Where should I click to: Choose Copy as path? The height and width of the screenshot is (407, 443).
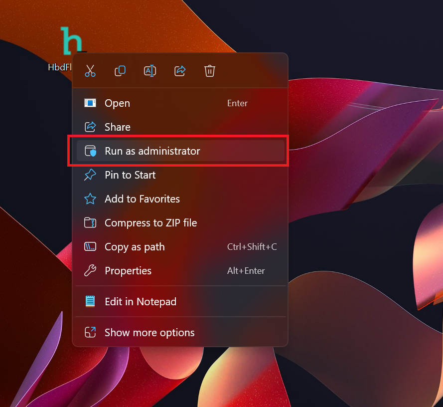point(135,247)
